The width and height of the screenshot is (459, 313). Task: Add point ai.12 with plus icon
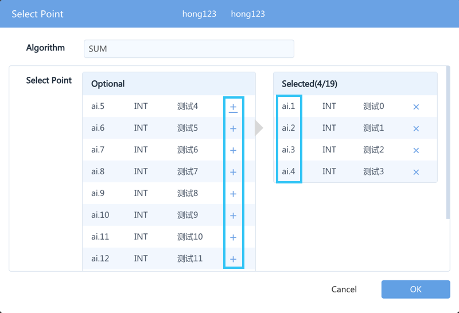coord(233,259)
